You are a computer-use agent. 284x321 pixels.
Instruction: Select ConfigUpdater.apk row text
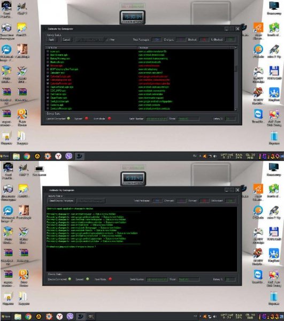click(59, 101)
